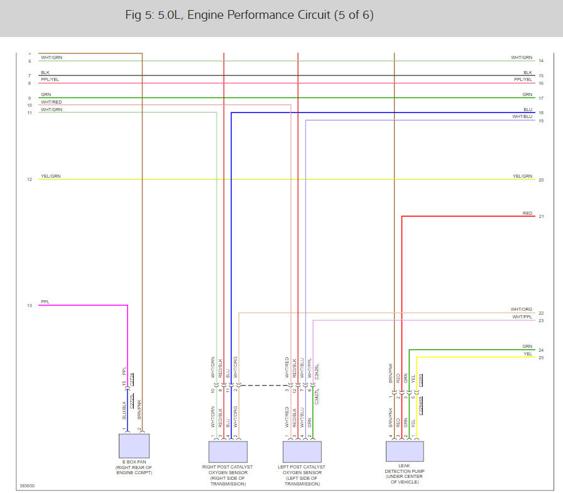Click the LEFT POST CATALYST OXYGEN SENSOR caption

(302, 475)
